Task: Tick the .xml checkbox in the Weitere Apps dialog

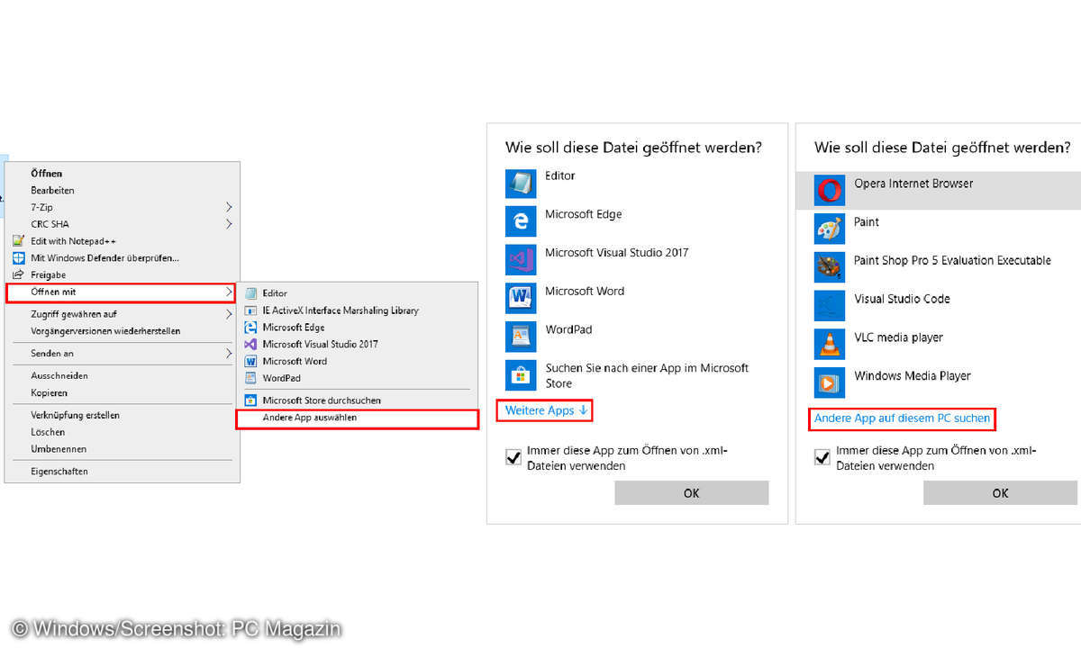Action: (513, 458)
